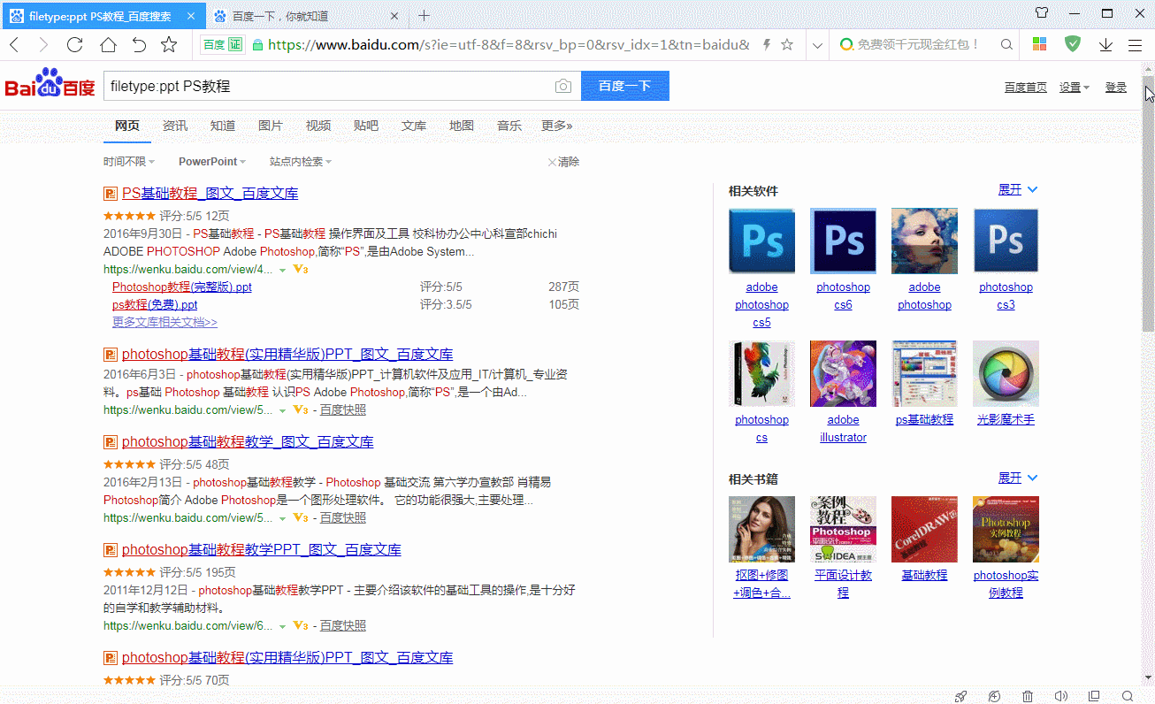Open the Baidu apps grid icon in the toolbar

[1038, 42]
